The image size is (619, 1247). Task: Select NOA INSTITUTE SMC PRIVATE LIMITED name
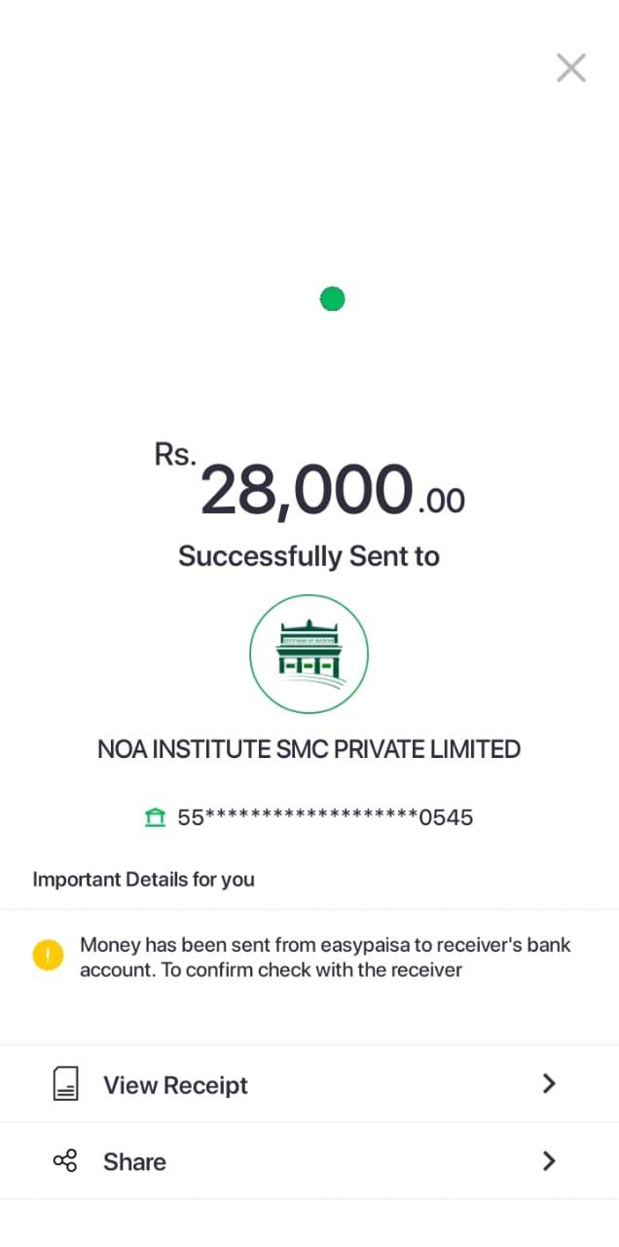[309, 749]
